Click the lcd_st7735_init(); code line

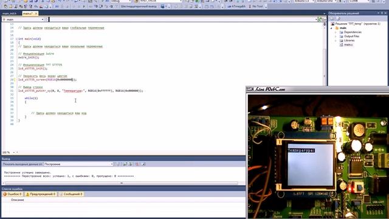coord(32,69)
